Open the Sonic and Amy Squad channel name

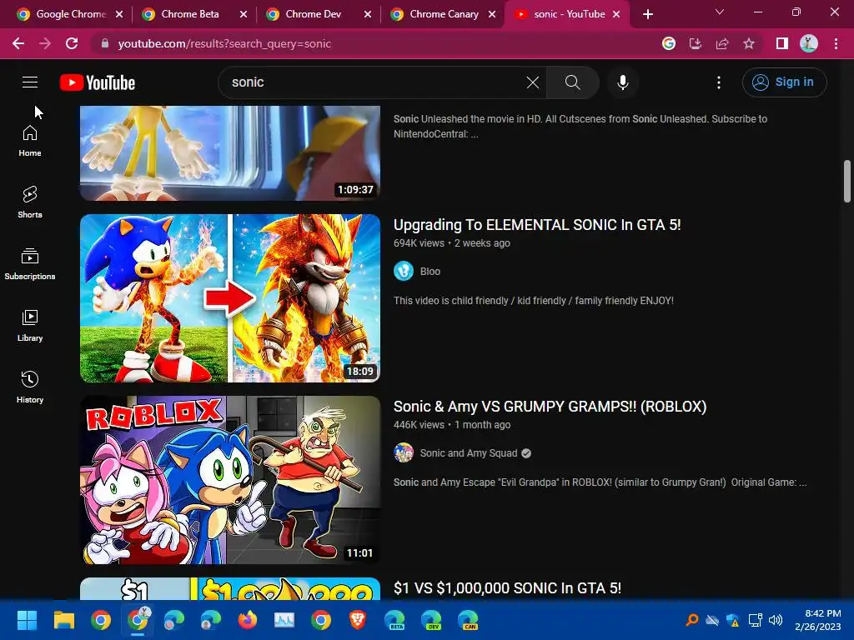tap(469, 452)
